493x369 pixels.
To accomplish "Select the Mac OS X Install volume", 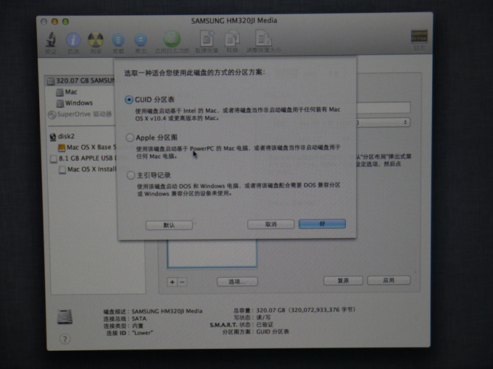I will (88, 169).
